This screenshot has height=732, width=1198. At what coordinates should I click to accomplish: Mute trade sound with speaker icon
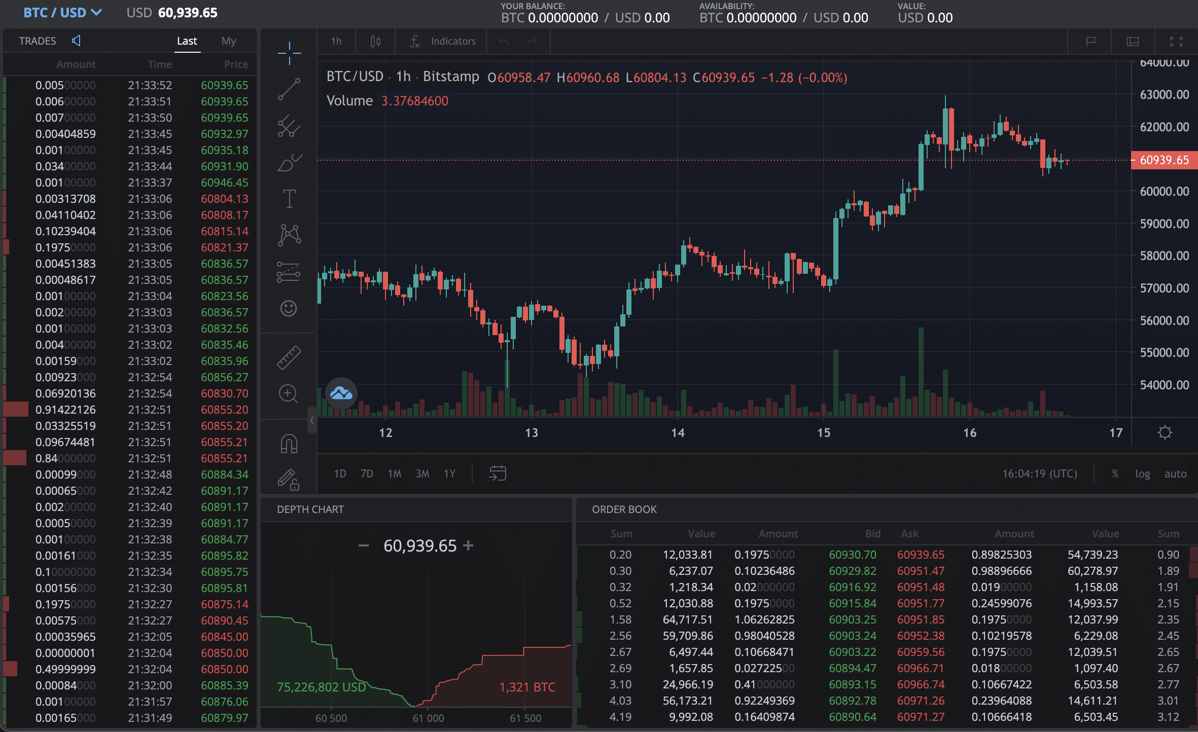(x=76, y=41)
